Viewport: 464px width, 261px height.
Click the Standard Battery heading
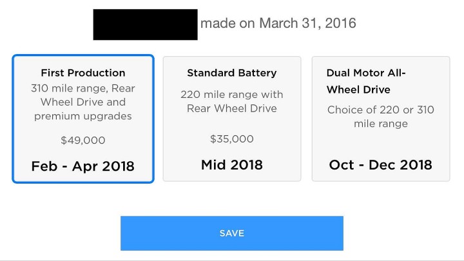tap(232, 73)
